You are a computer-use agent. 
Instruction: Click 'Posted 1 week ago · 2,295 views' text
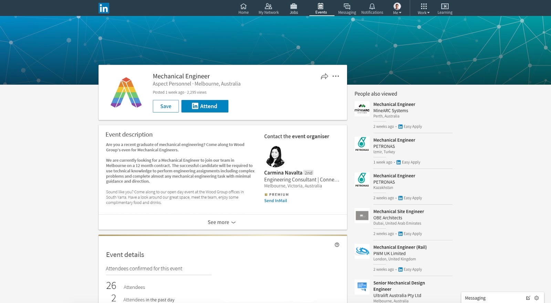(179, 92)
